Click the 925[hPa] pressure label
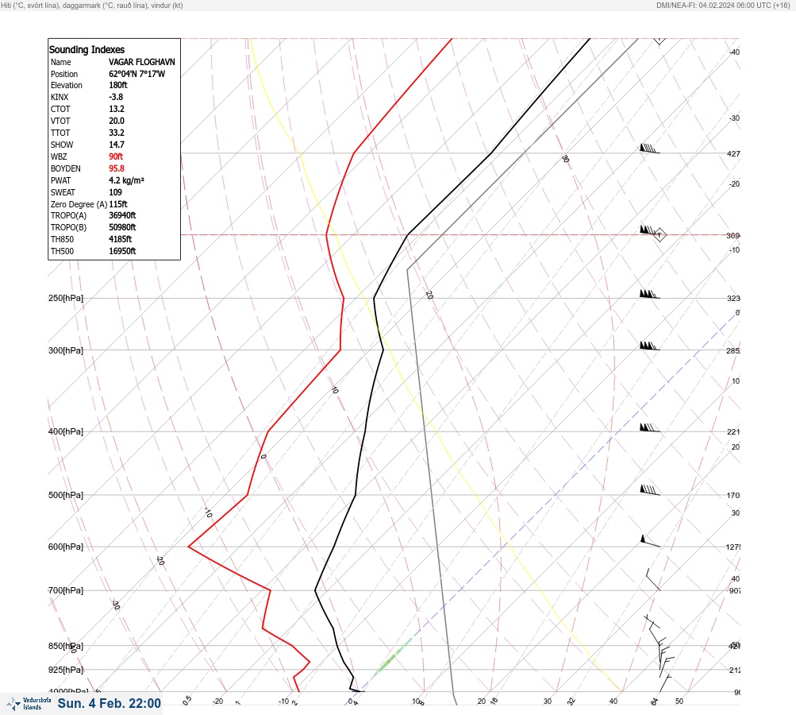The image size is (796, 715). [66, 670]
